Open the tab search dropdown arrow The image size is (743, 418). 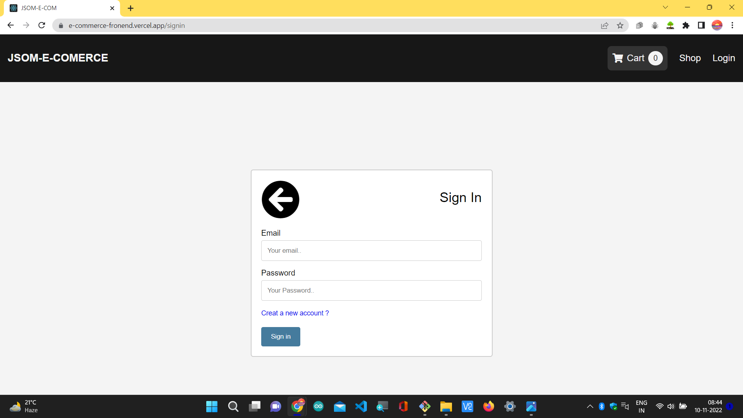click(666, 7)
